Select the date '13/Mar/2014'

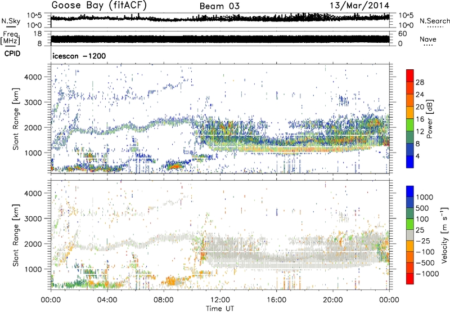pyautogui.click(x=359, y=6)
